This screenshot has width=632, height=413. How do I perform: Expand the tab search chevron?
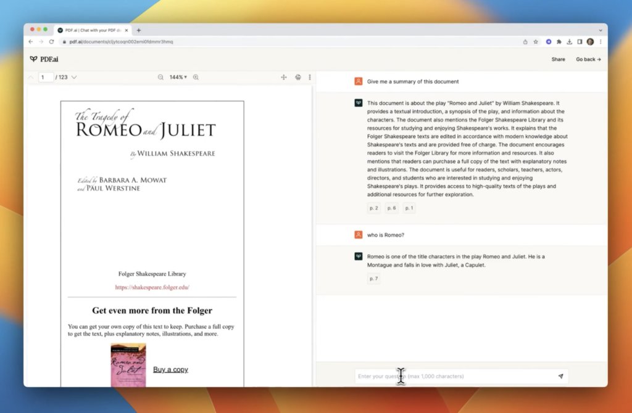(x=601, y=30)
